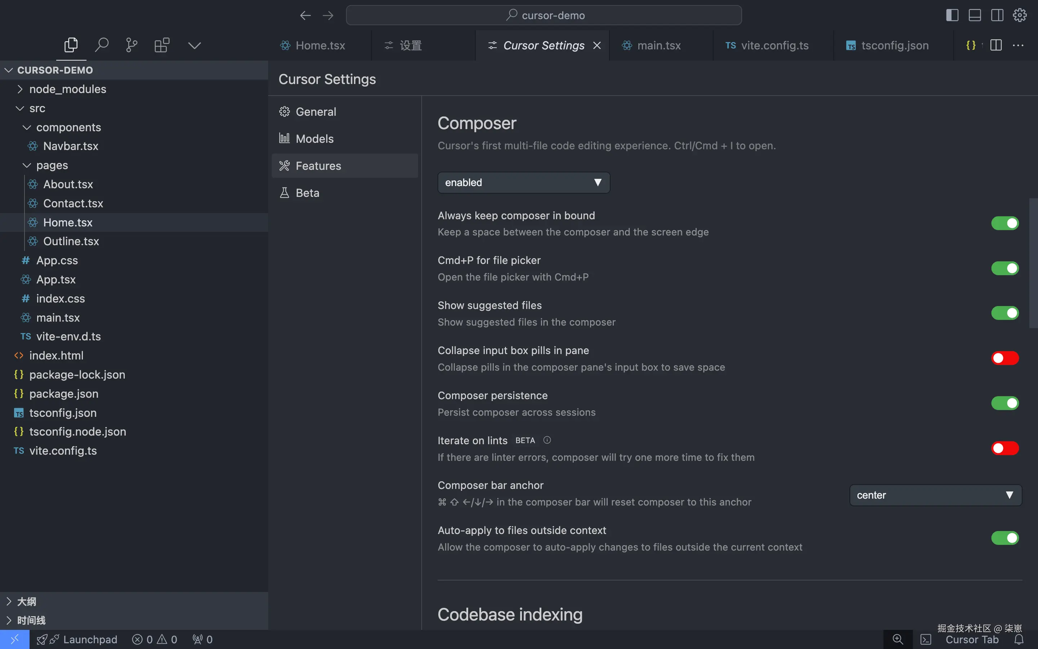The image size is (1038, 649).
Task: Turn on Collapse input box pills
Action: coord(1004,358)
